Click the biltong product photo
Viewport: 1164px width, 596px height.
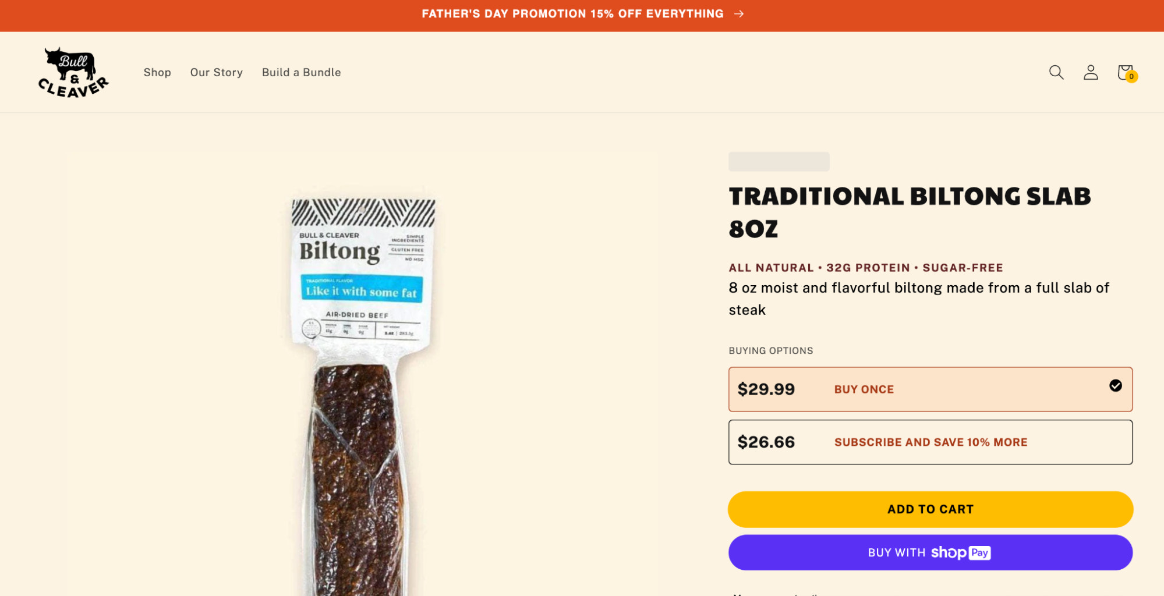[361, 378]
